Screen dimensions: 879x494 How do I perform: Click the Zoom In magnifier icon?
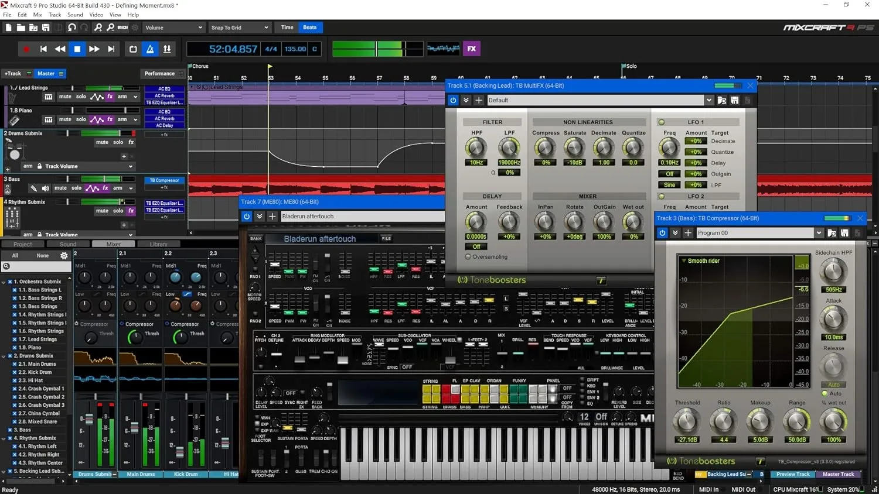coord(98,26)
